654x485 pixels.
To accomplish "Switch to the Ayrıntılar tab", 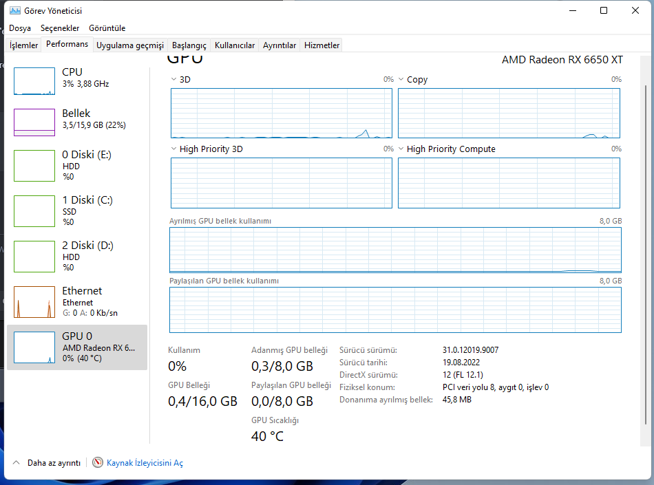I will (x=279, y=45).
